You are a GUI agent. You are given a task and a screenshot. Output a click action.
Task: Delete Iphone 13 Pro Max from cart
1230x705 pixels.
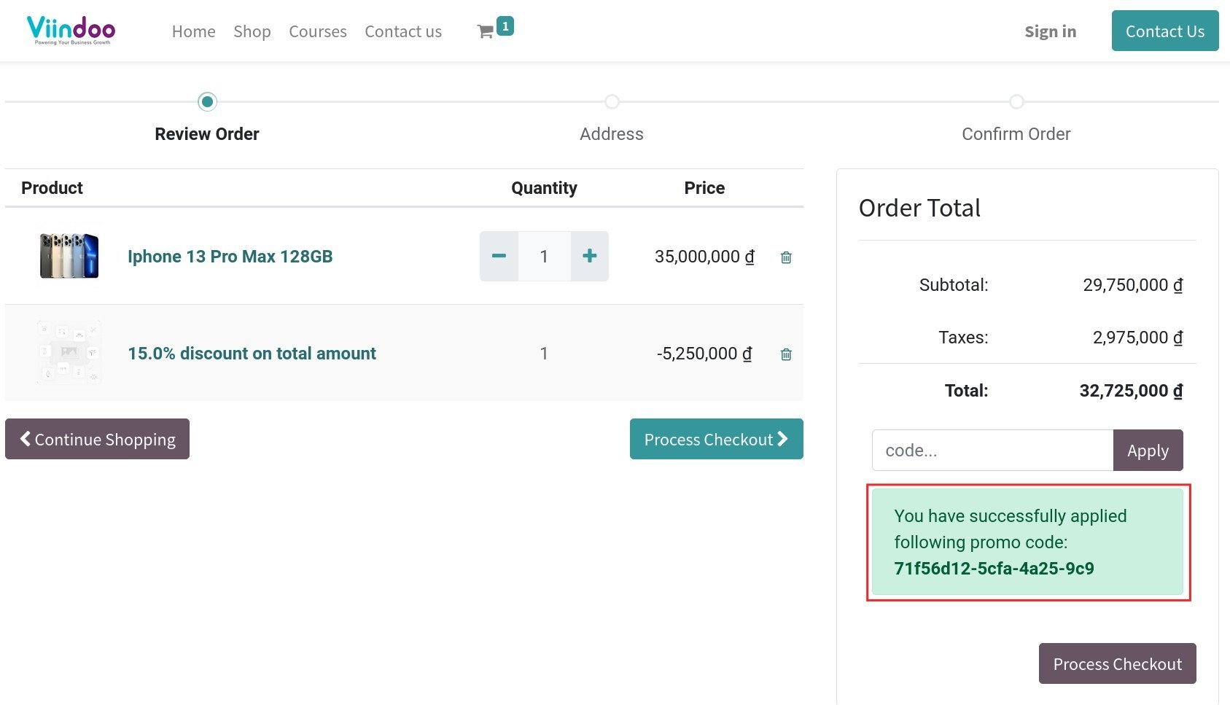tap(786, 257)
